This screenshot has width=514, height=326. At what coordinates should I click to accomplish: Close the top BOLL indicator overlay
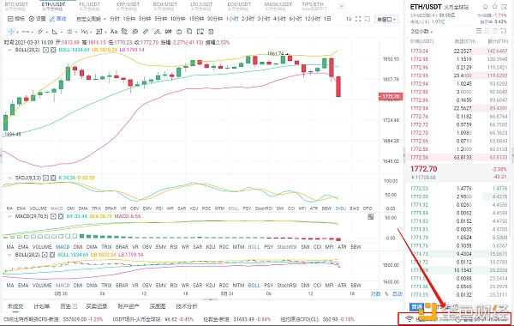(x=53, y=50)
